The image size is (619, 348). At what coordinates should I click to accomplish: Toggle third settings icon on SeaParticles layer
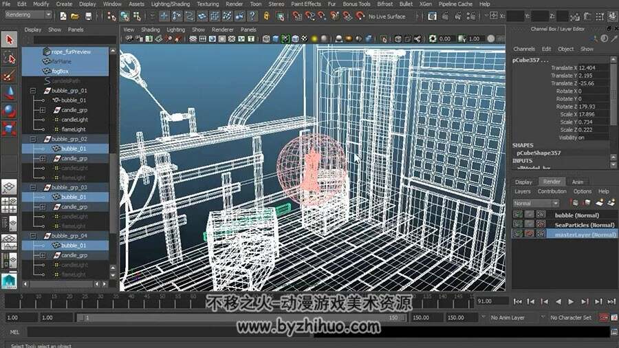click(541, 224)
